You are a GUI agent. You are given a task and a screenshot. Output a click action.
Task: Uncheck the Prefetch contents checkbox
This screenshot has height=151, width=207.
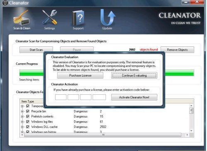click(x=28, y=117)
